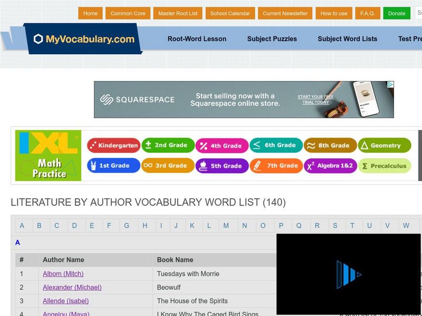Screen dimensions: 422x316
Task: Click the Common Core button
Action: click(x=128, y=14)
